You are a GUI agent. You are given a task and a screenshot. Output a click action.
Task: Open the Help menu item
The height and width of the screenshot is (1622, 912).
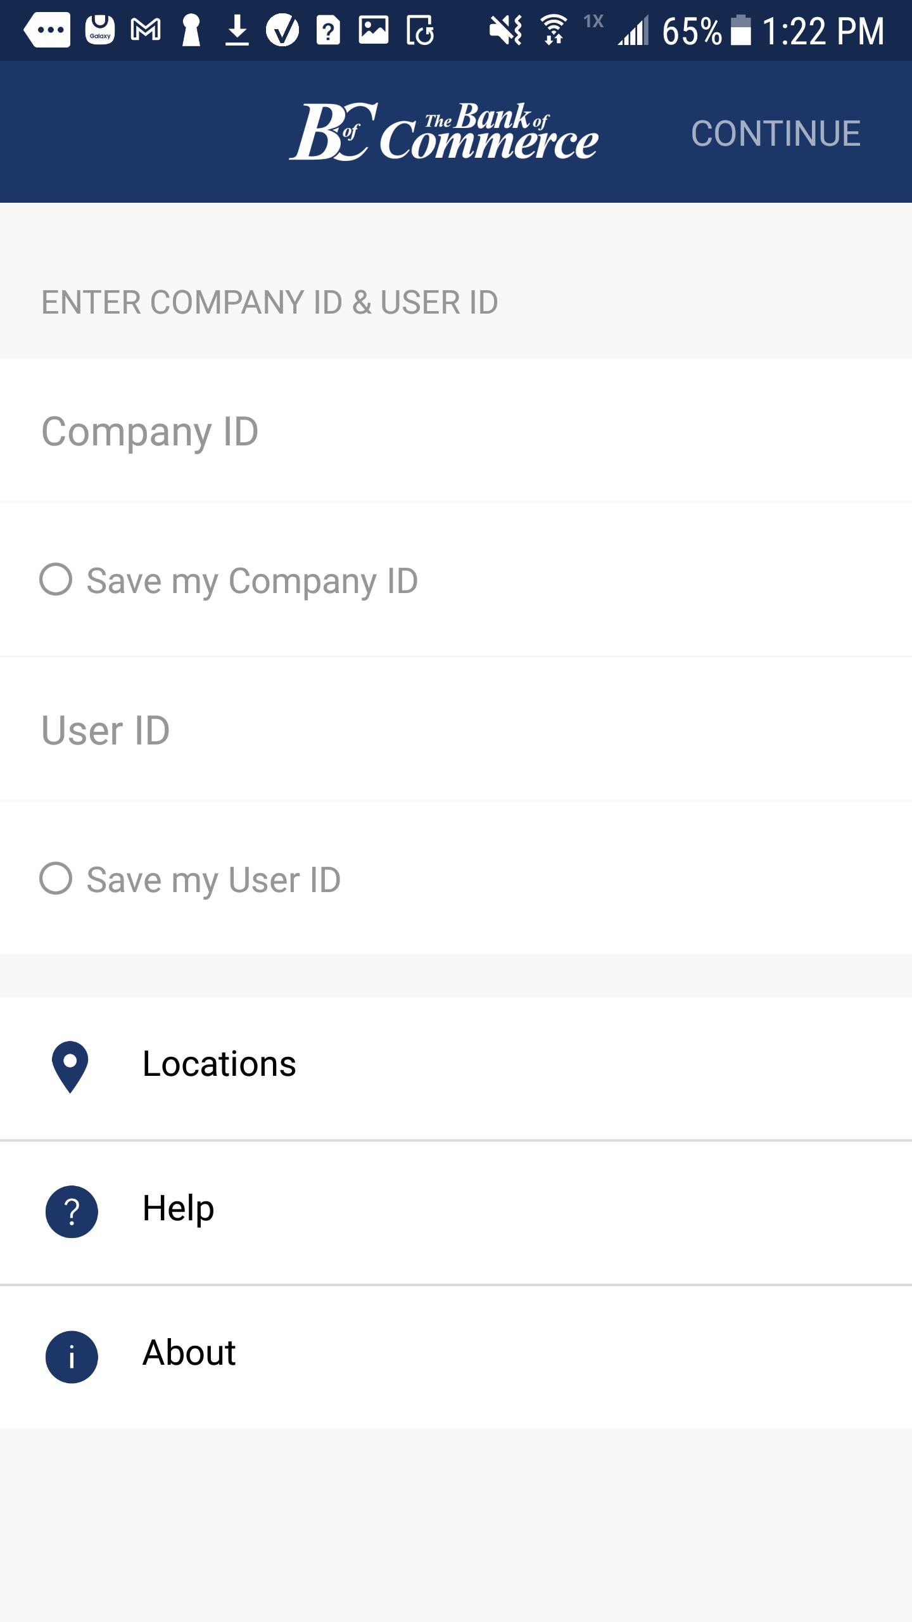pos(179,1208)
